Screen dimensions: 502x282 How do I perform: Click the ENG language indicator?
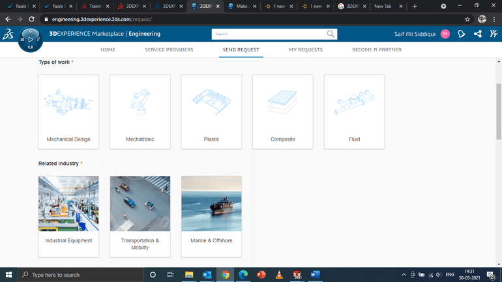click(x=450, y=275)
